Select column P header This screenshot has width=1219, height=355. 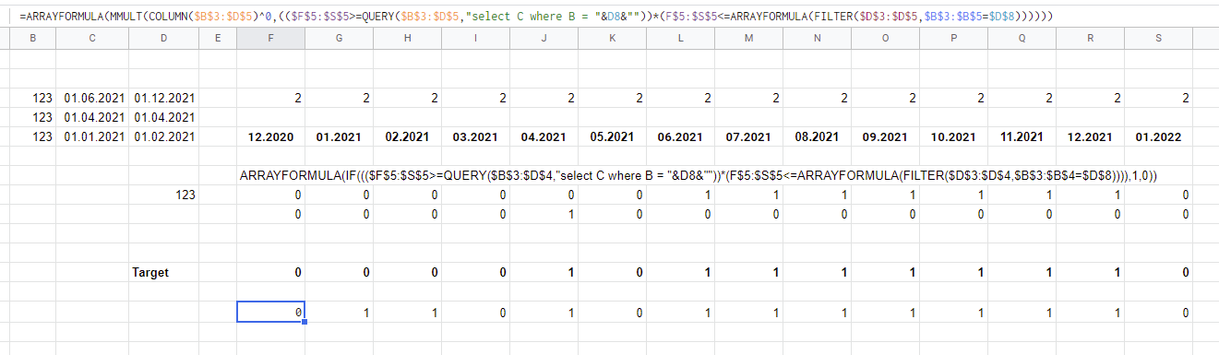pyautogui.click(x=954, y=38)
